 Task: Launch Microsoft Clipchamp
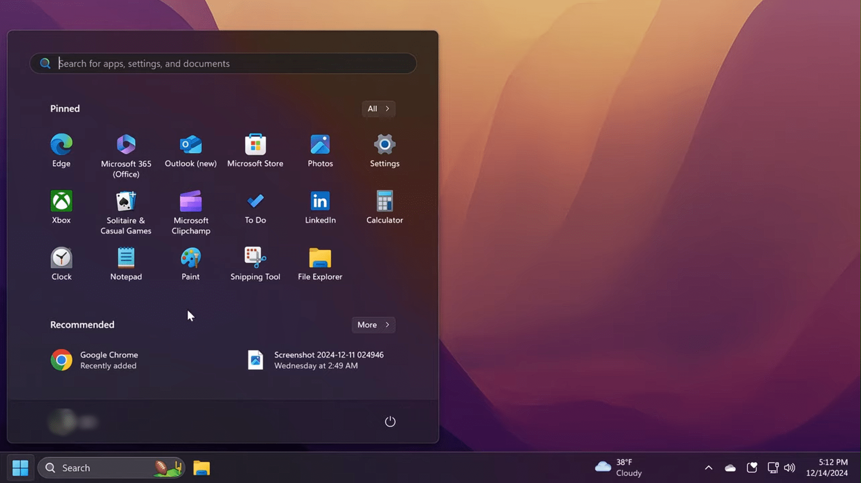(x=190, y=212)
